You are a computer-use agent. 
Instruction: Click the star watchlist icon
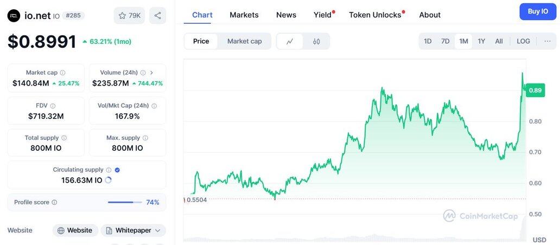click(123, 16)
